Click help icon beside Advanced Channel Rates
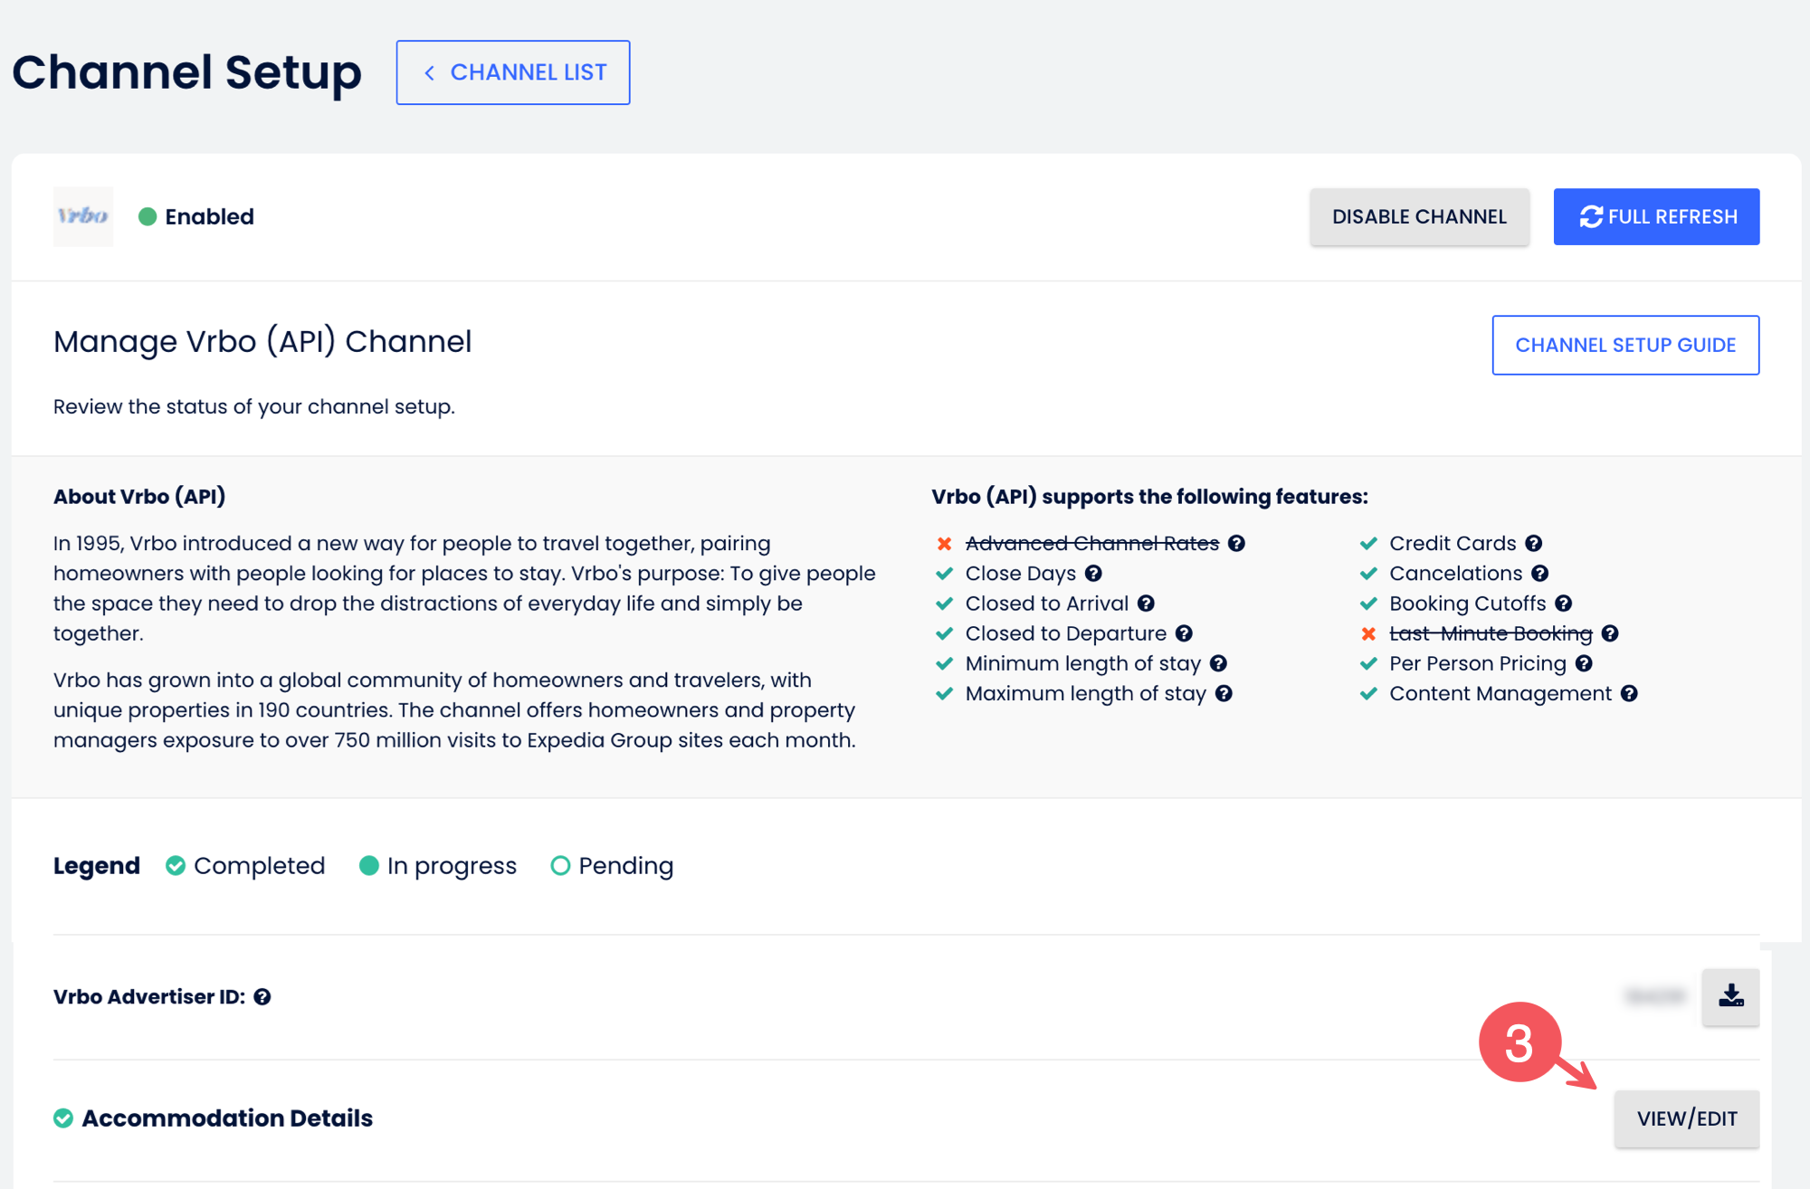The width and height of the screenshot is (1810, 1189). tap(1236, 543)
